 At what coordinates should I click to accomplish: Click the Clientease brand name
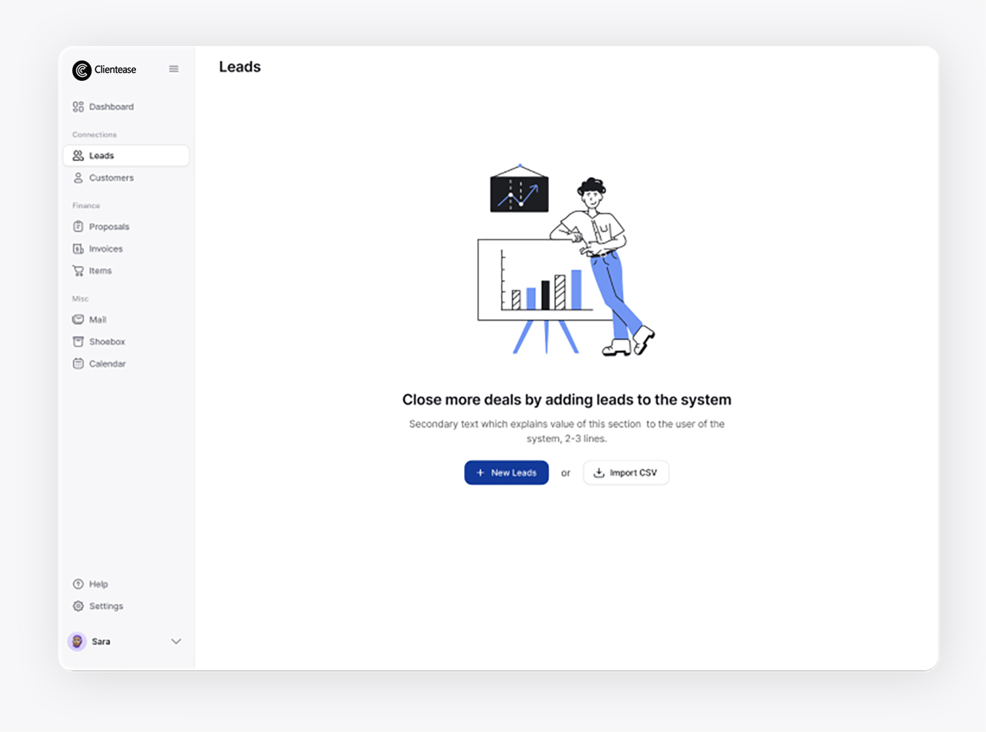[x=116, y=70]
